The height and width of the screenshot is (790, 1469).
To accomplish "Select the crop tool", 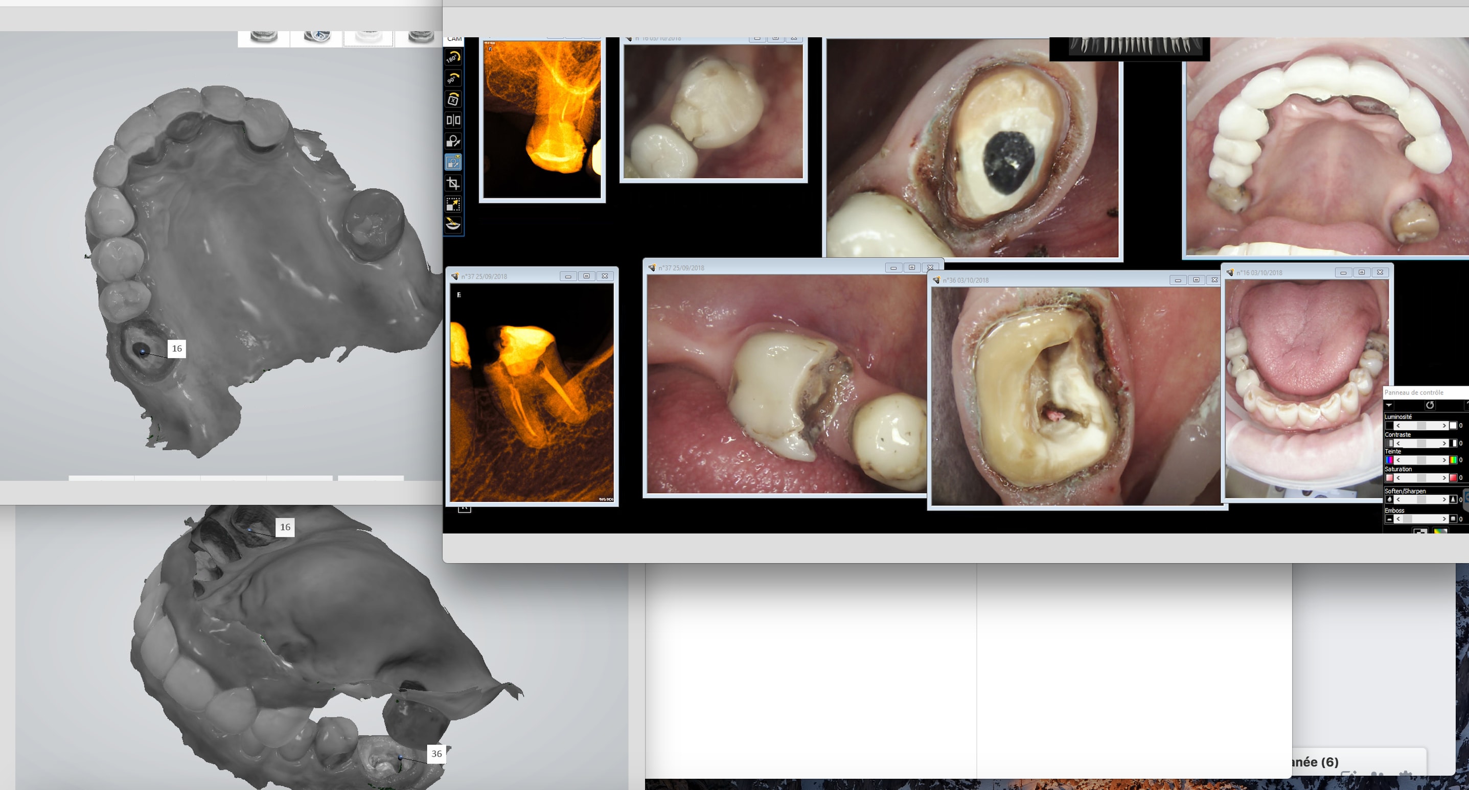I will tap(453, 183).
